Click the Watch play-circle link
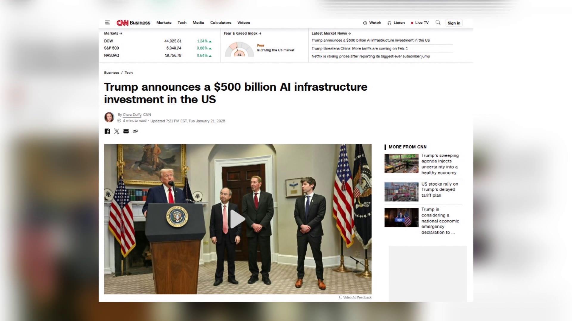This screenshot has height=321, width=572. pyautogui.click(x=372, y=23)
